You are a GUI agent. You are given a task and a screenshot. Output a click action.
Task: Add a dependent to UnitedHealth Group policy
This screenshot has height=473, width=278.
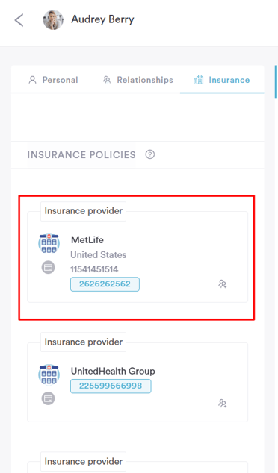pos(223,404)
